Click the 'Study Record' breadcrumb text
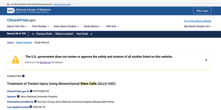The height and width of the screenshot is (110, 221). click(42, 42)
